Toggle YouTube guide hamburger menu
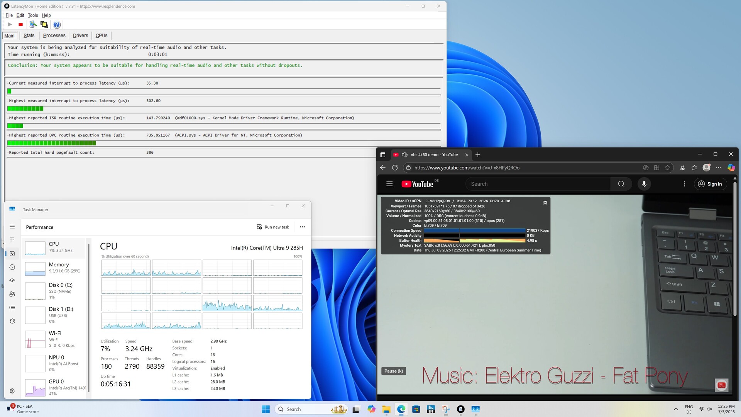Image resolution: width=741 pixels, height=417 pixels. (x=389, y=184)
